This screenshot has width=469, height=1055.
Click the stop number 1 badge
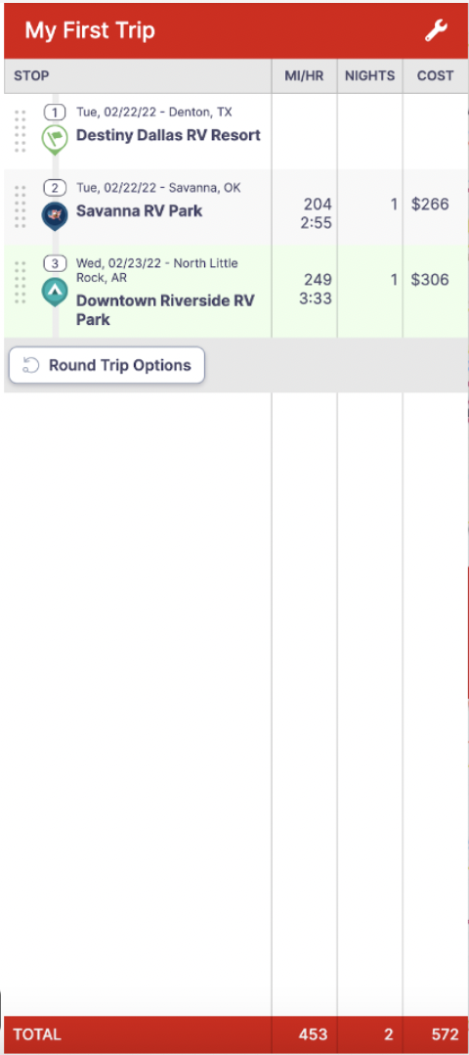click(55, 112)
